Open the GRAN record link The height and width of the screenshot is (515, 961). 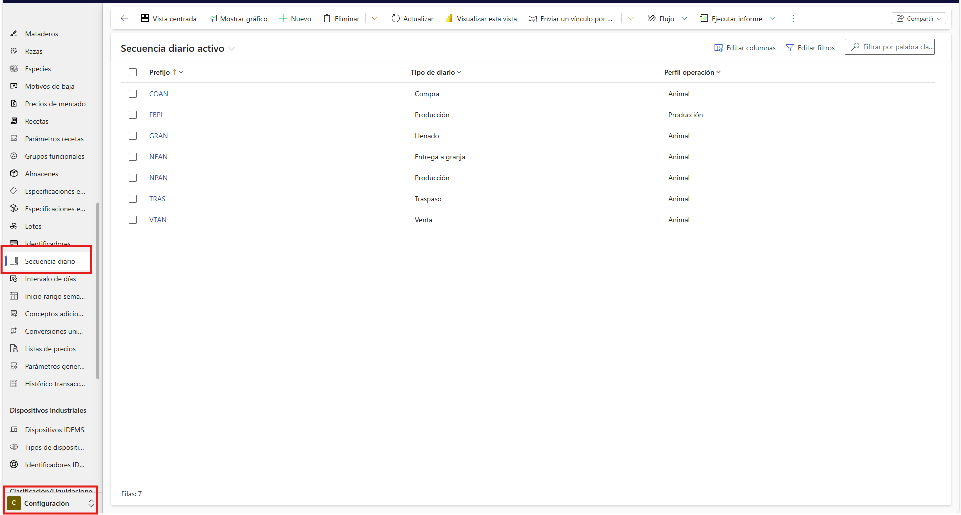pyautogui.click(x=158, y=136)
